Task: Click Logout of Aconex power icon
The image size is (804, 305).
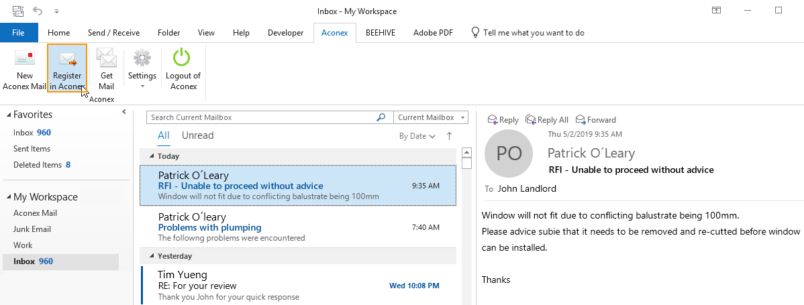Action: tap(183, 58)
